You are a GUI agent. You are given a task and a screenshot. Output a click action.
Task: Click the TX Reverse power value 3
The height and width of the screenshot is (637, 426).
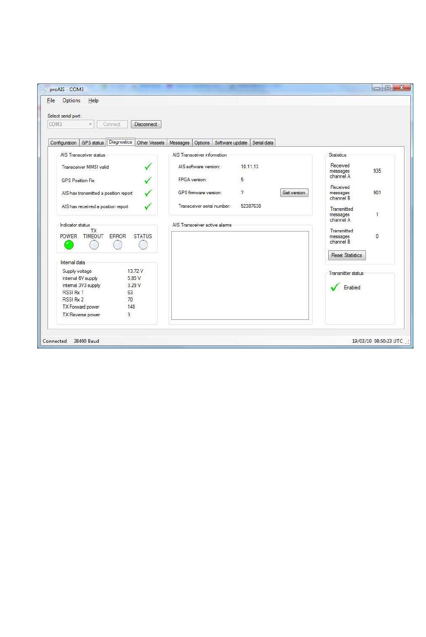[129, 314]
